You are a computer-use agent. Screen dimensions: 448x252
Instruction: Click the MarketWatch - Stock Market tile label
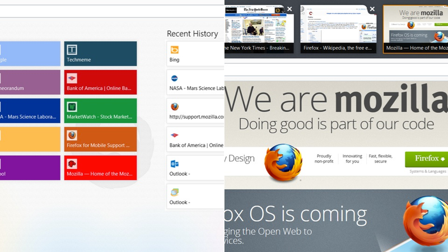click(x=100, y=116)
